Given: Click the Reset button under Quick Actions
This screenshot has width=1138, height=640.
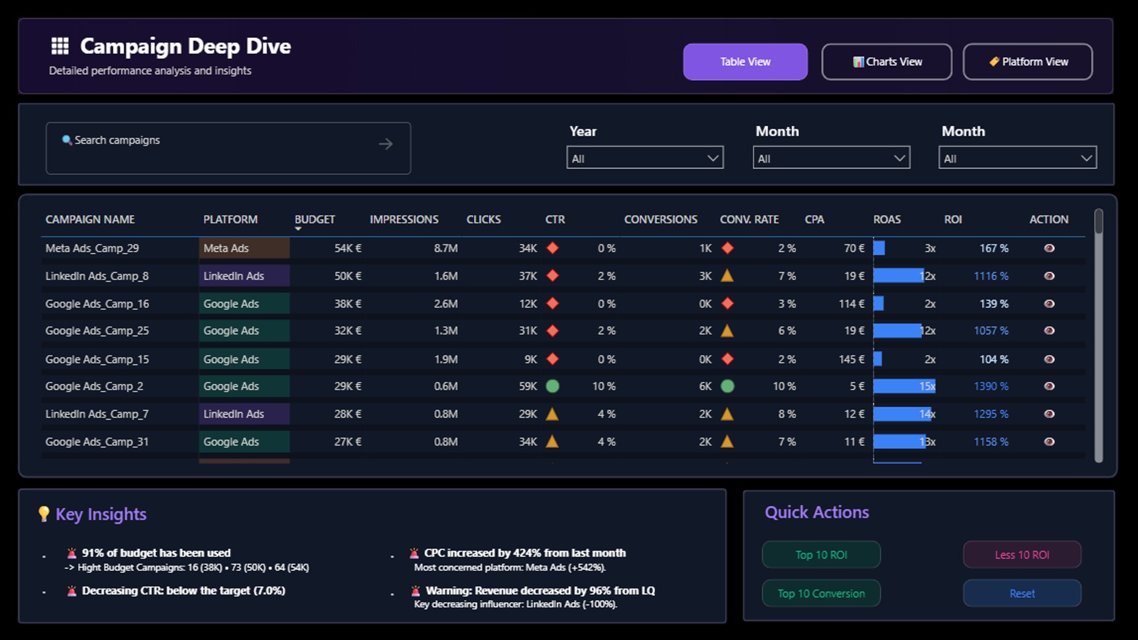Looking at the screenshot, I should pos(1022,593).
